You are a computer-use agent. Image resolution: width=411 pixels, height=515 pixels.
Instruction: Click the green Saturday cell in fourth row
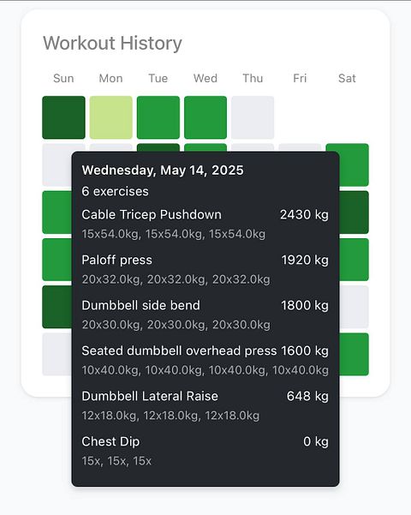click(354, 260)
